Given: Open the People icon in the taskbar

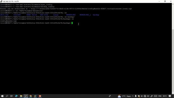Looking at the screenshot, I should pos(110,96).
